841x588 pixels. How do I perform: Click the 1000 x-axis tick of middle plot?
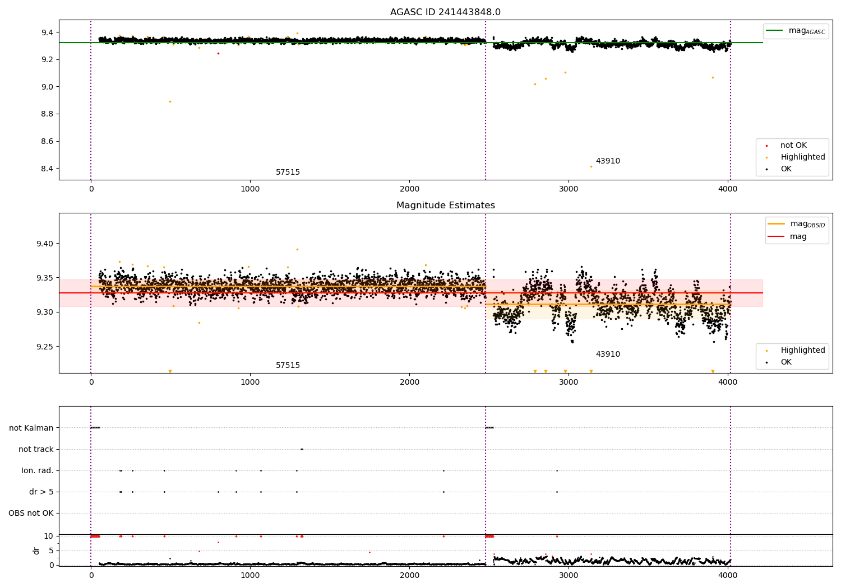tap(250, 382)
